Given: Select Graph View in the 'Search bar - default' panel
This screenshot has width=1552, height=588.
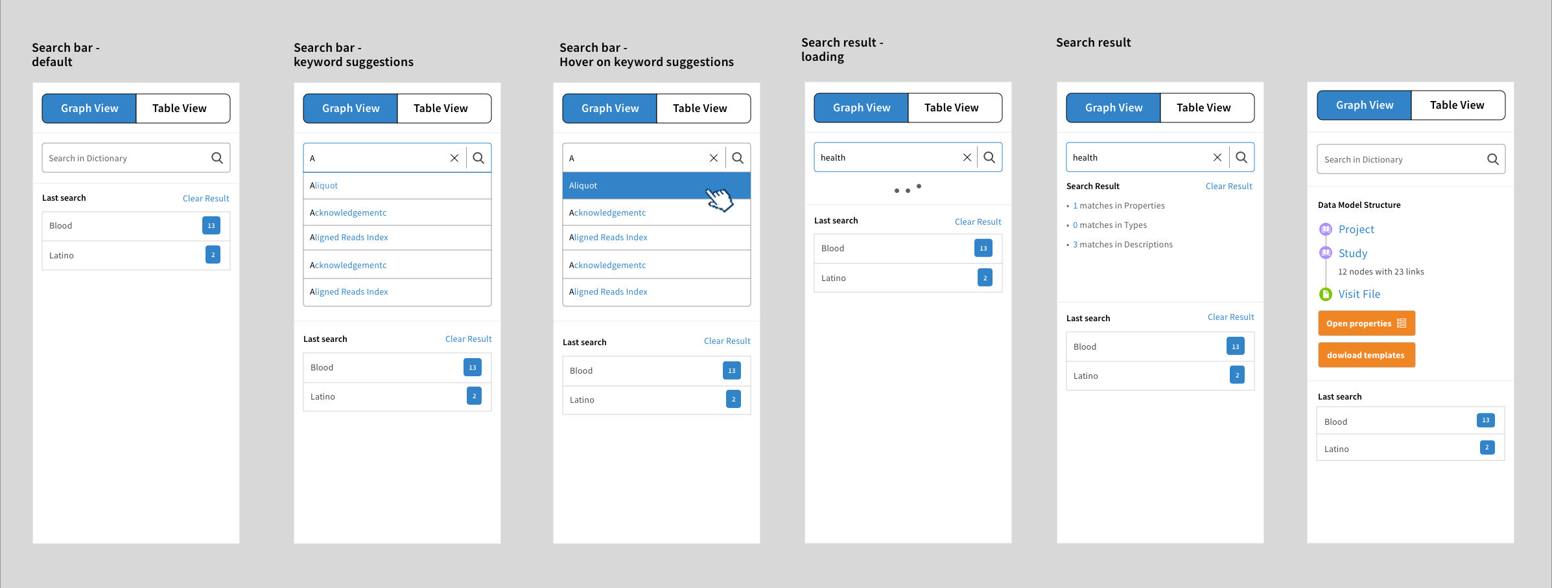Looking at the screenshot, I should [x=89, y=108].
